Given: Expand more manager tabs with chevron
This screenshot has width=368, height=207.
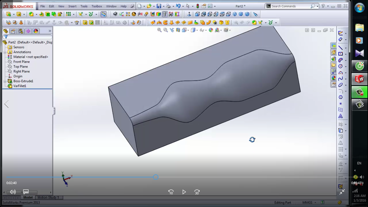Looking at the screenshot, I should 50,31.
